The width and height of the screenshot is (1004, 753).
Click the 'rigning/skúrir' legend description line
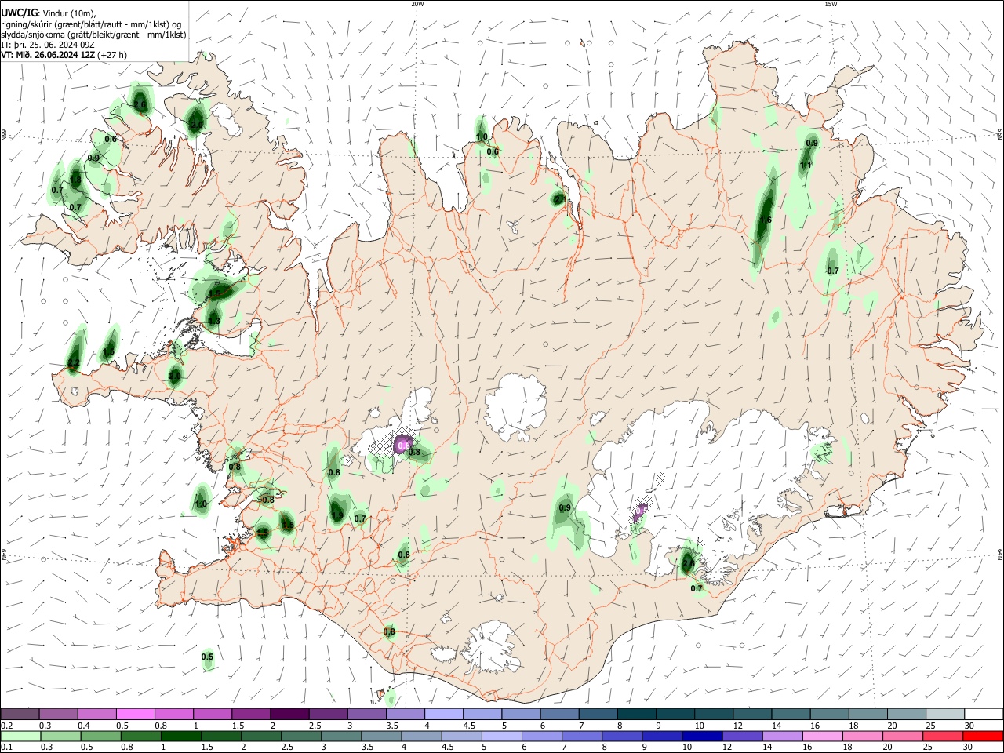pyautogui.click(x=90, y=24)
